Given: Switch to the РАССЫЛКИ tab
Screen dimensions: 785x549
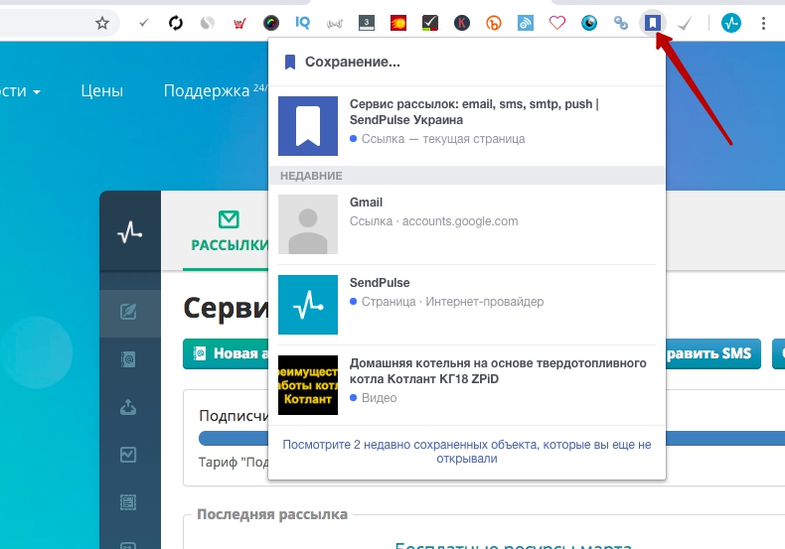Looking at the screenshot, I should tap(229, 231).
